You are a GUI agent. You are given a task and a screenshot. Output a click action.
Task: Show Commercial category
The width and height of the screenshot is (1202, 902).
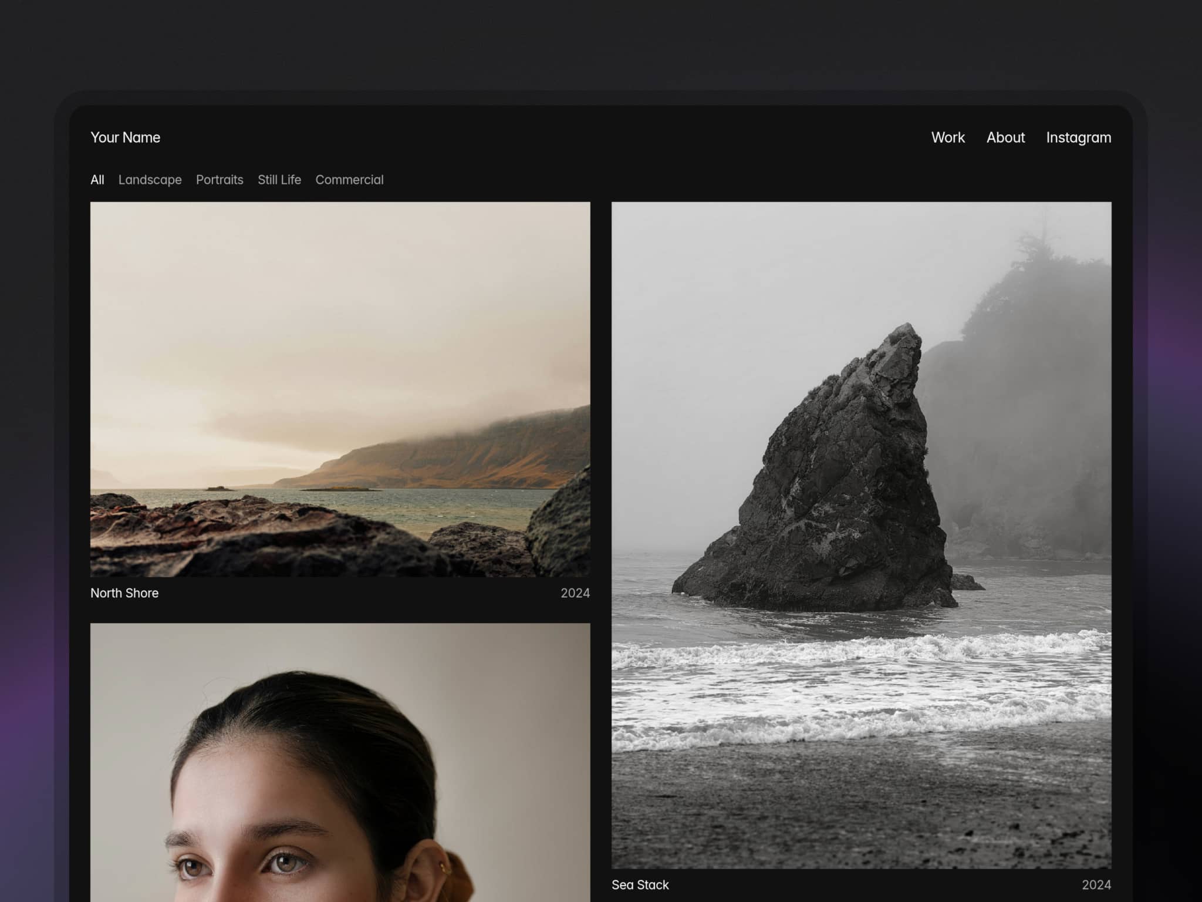click(349, 180)
